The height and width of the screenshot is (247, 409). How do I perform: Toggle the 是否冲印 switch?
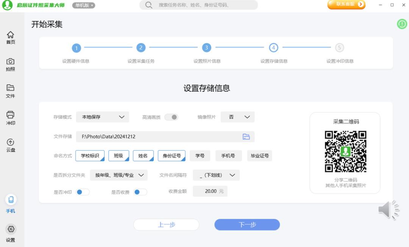point(83,192)
